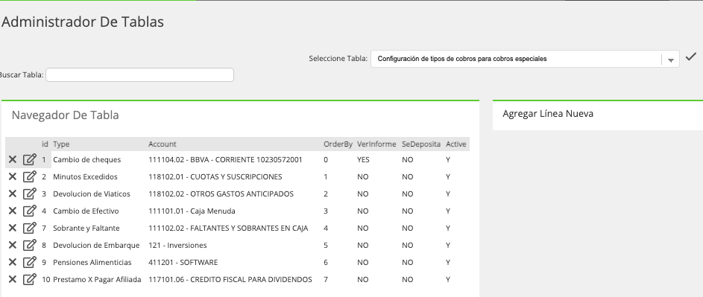Viewport: 703px width, 297px height.
Task: Focus the Buscar Tabla search field
Action: 139,75
